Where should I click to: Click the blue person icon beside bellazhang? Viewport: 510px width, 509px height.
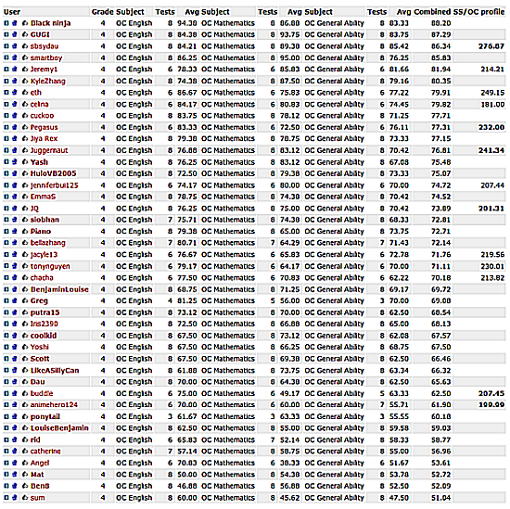[15, 243]
